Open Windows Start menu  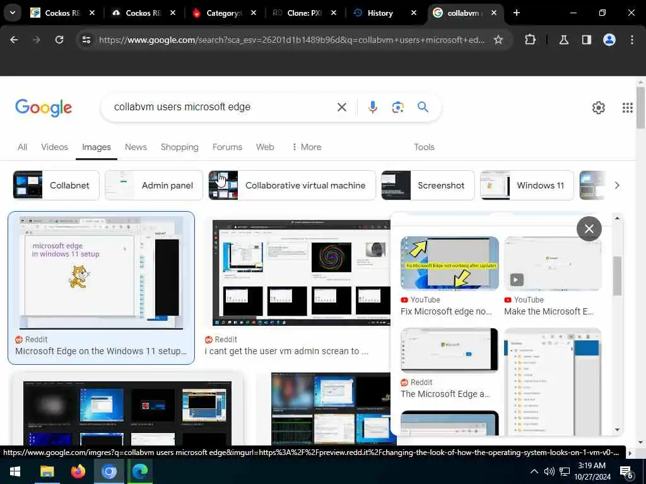pos(15,471)
